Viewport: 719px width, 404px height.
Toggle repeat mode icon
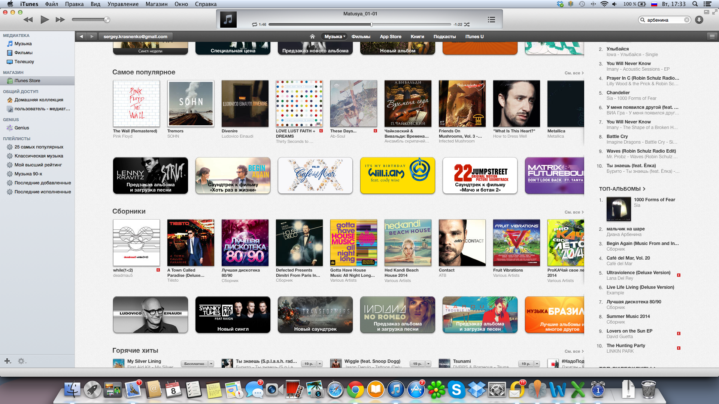pos(255,25)
